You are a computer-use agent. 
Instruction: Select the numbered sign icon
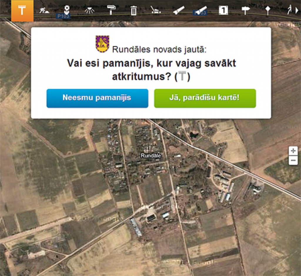(223, 10)
